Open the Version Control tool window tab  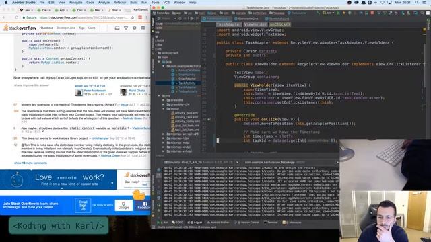246,223
